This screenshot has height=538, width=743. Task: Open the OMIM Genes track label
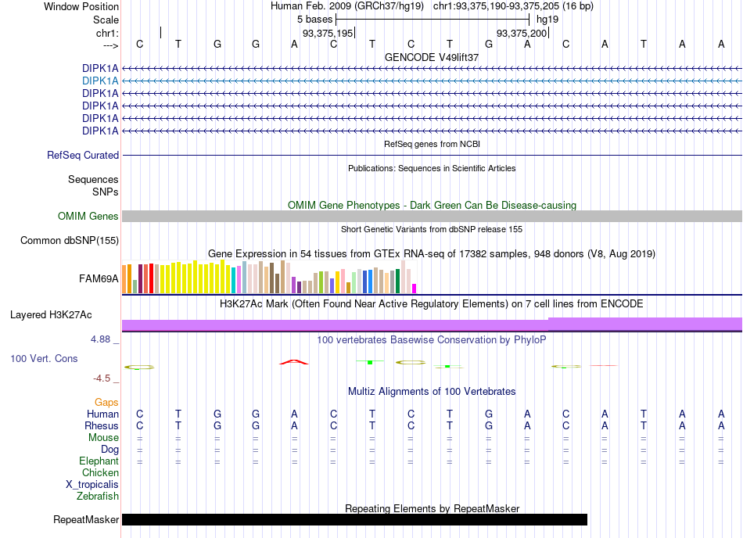[x=88, y=217]
